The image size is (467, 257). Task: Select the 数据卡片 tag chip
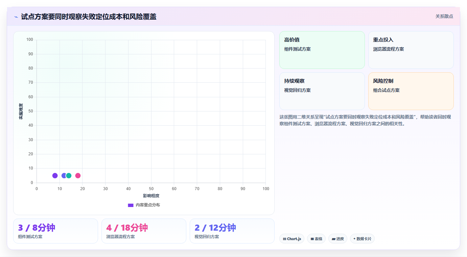click(362, 239)
